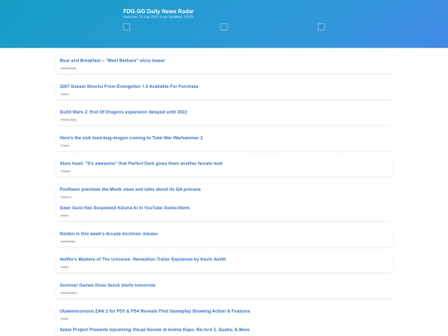
Task: Click the middle square icon in the header
Action: pyautogui.click(x=224, y=27)
